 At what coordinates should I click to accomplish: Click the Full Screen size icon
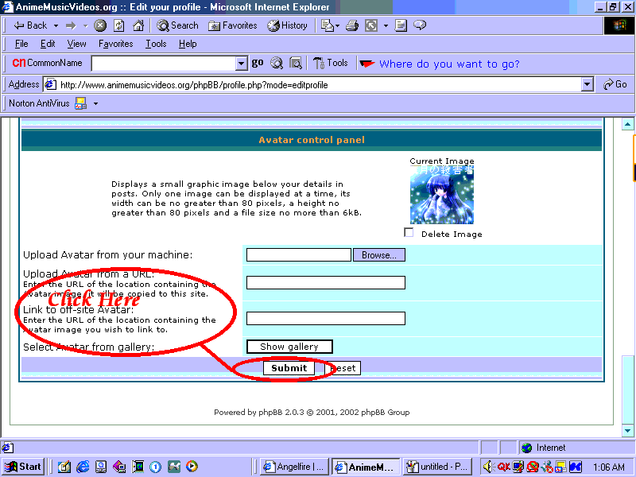point(371,25)
